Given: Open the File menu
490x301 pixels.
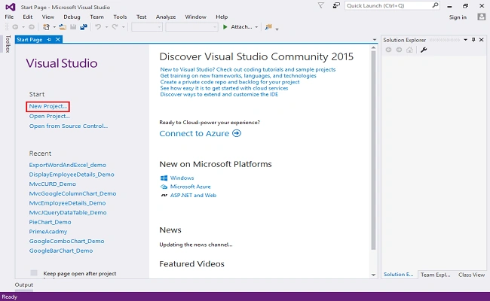Looking at the screenshot, I should [x=9, y=17].
